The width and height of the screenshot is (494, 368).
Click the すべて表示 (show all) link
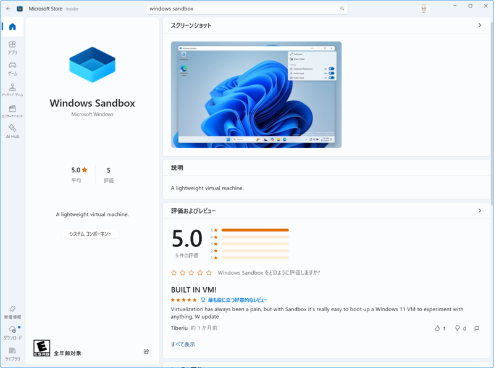(183, 345)
